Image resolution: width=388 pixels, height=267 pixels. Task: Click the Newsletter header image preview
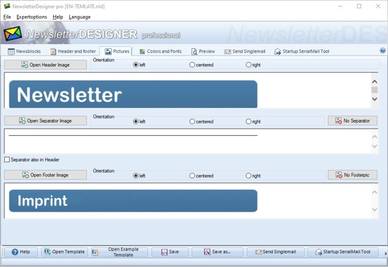(x=133, y=94)
